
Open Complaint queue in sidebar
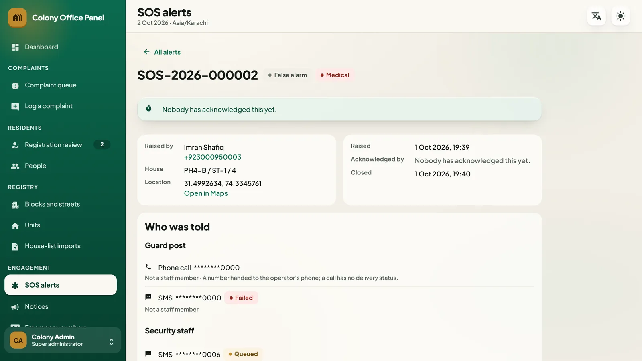click(61, 85)
